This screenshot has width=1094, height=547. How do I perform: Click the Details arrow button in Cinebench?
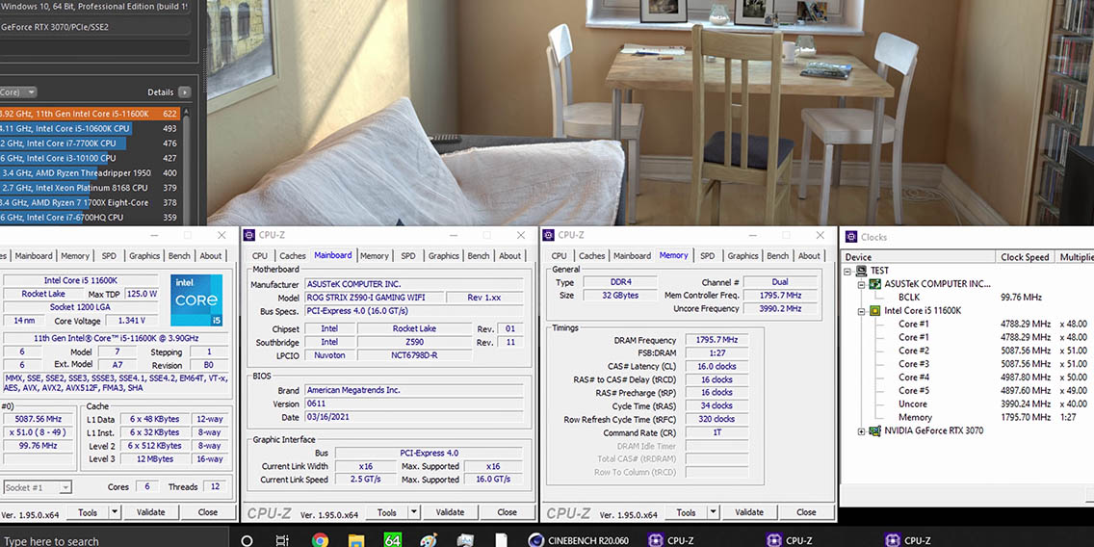click(184, 92)
